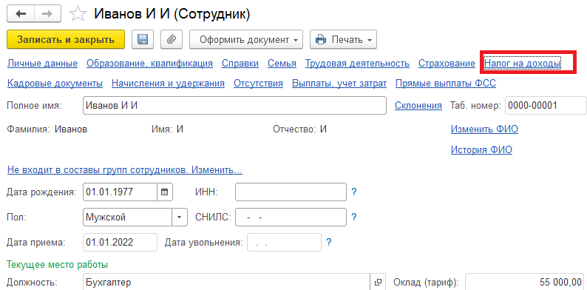587x290 pixels.
Task: Go forward with the right arrow button
Action: tap(48, 14)
